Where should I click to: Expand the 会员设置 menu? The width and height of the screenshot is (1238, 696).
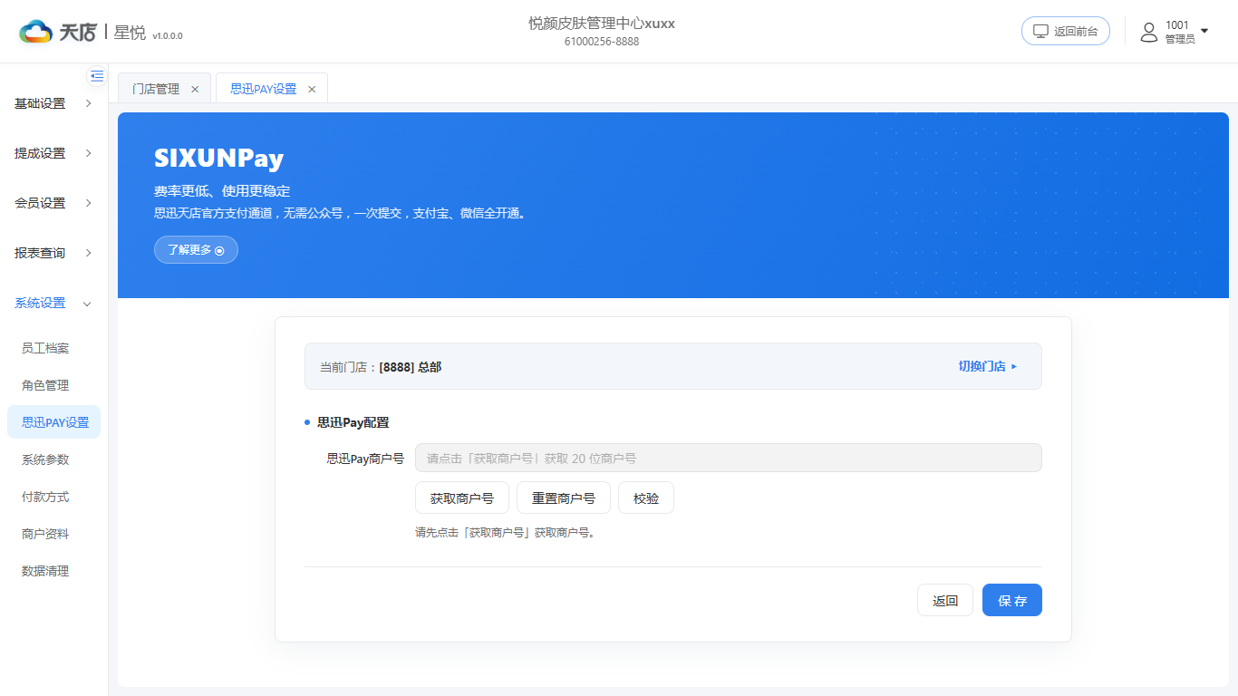click(x=54, y=203)
